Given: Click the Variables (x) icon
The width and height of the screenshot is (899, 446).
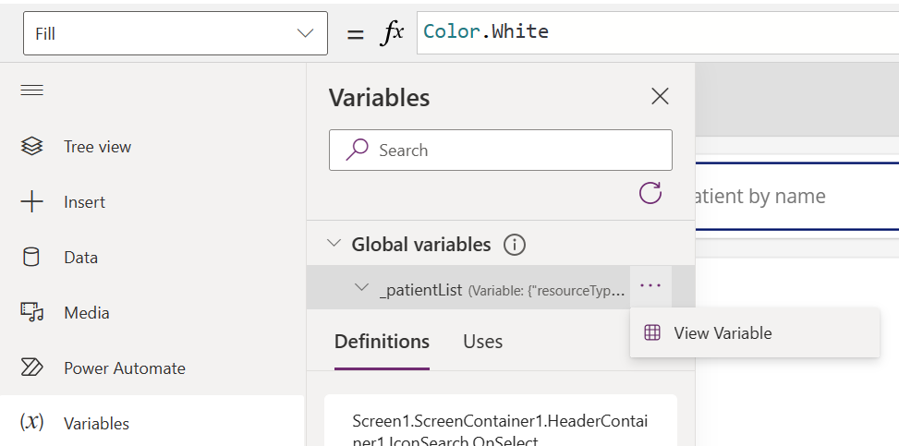Looking at the screenshot, I should pyautogui.click(x=31, y=423).
